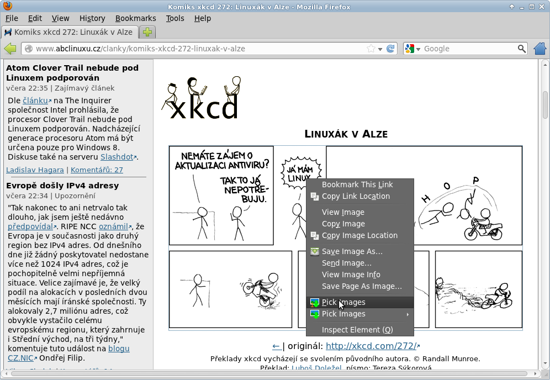Viewport: 550px width, 380px height.
Task: Click the left arrow previous comic link
Action: pyautogui.click(x=277, y=346)
